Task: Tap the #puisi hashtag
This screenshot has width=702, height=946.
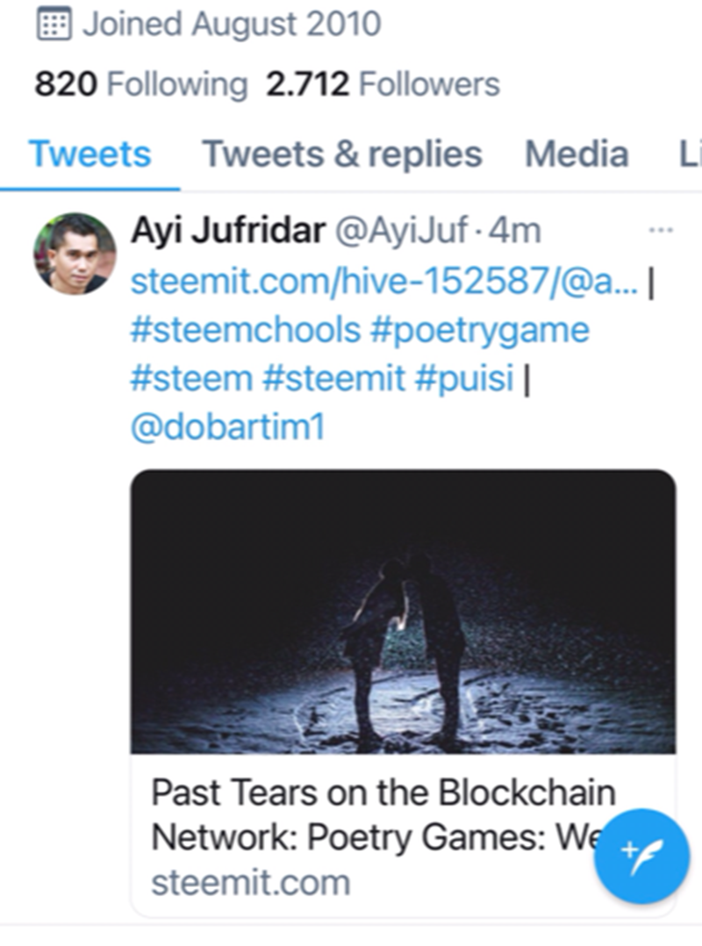Action: 464,379
